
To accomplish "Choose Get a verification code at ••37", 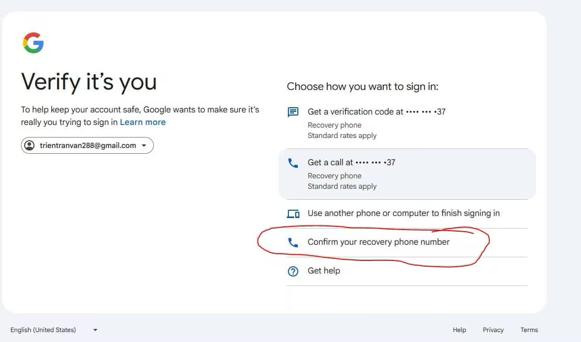I will 407,123.
